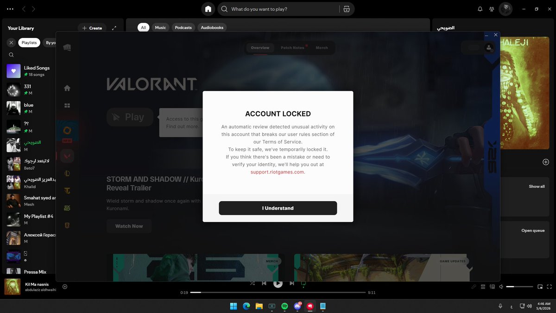Select the All filter in Spotify

click(x=143, y=27)
